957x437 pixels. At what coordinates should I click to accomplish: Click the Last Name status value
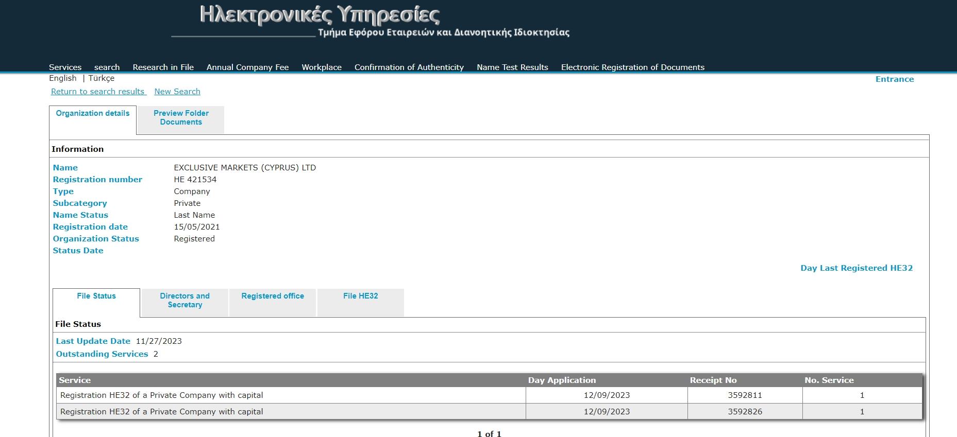click(194, 215)
